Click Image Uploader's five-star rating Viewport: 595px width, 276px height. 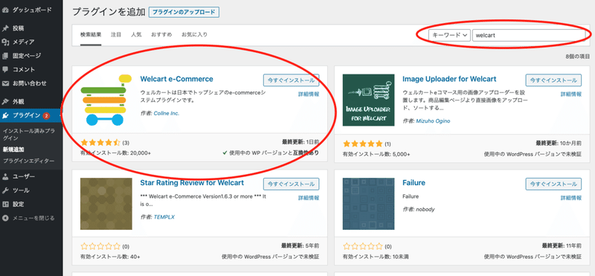363,144
